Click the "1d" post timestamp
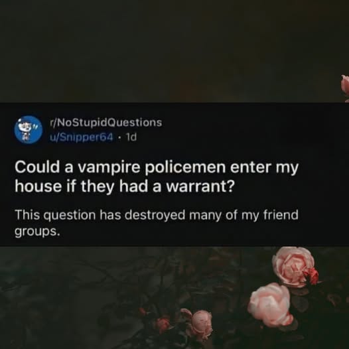Viewport: 349px width, 349px height. (x=131, y=137)
